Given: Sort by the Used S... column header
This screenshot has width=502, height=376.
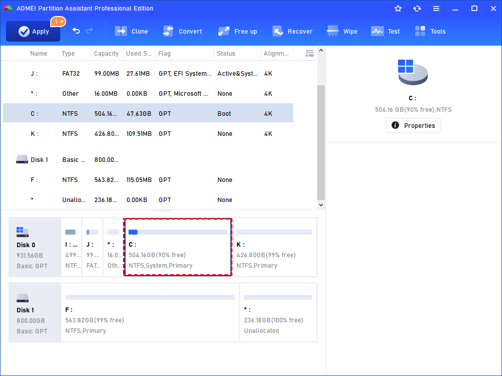Looking at the screenshot, I should [139, 54].
